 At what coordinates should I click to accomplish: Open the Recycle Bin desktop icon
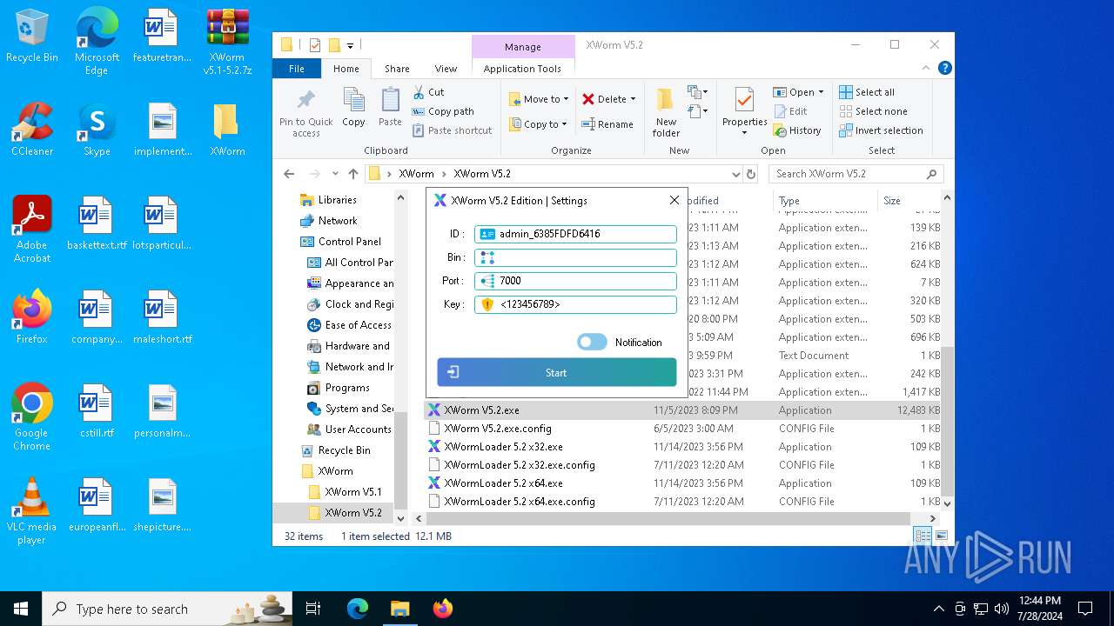coord(32,37)
